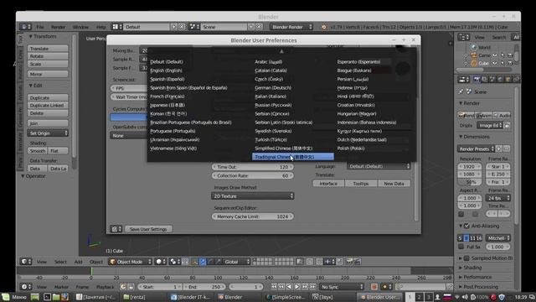
Task: Collapse the Transform panel in tool shelf
Action: [x=43, y=36]
